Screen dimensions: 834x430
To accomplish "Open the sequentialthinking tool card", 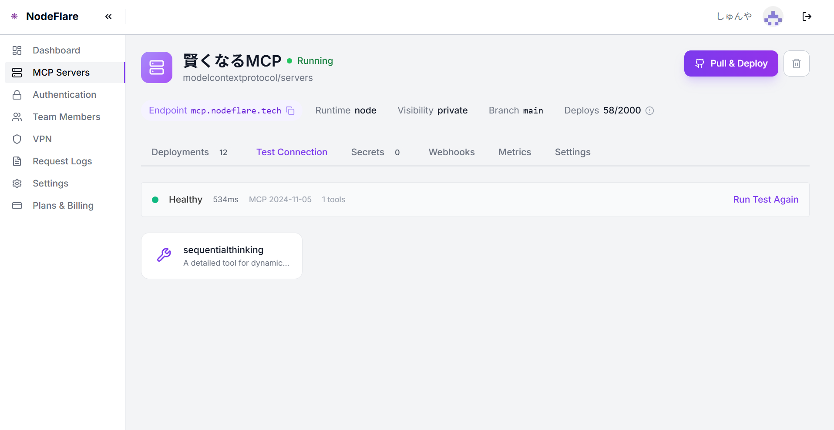I will coord(222,256).
